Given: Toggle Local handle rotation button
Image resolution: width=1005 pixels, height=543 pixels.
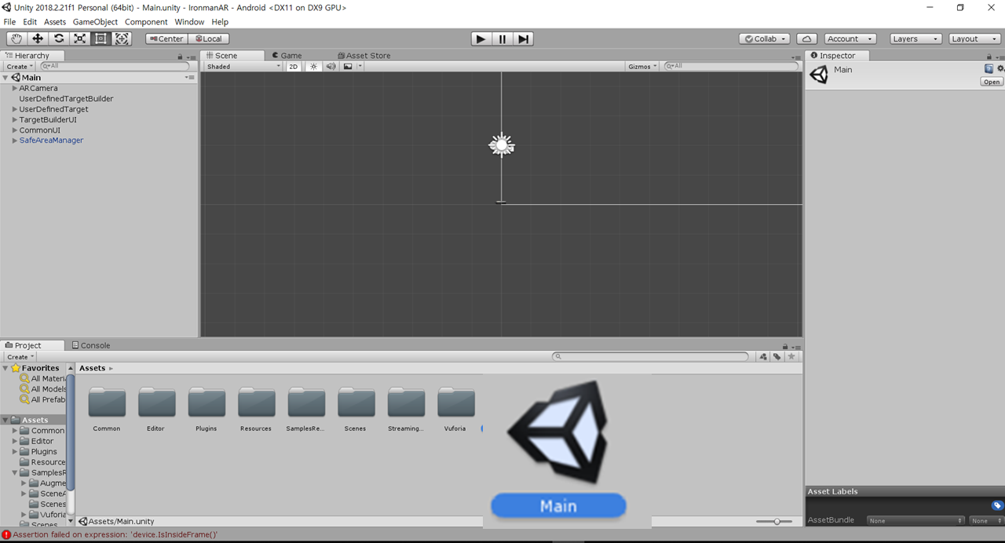Looking at the screenshot, I should pos(209,38).
